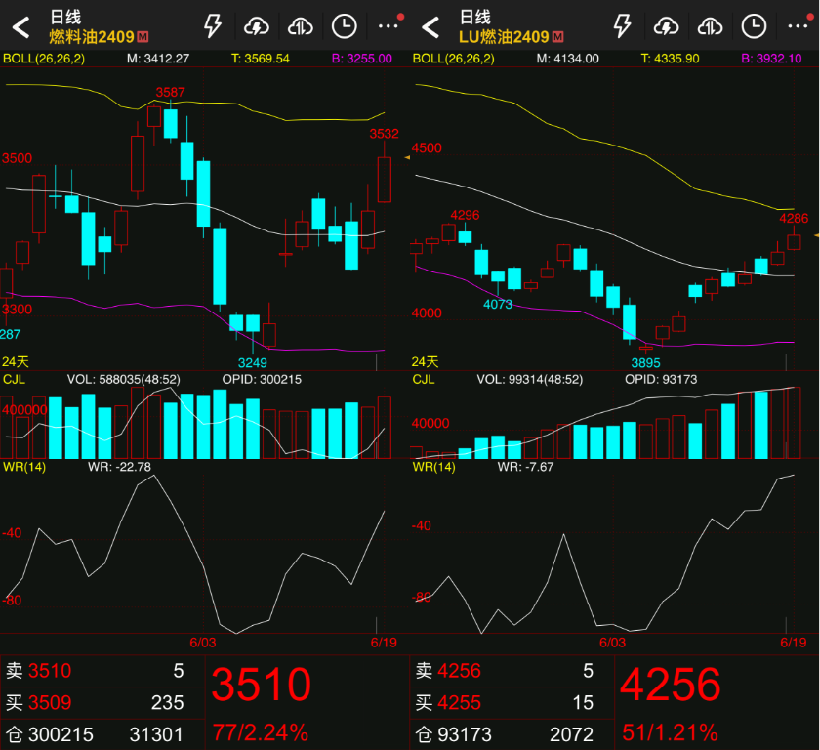
Task: Select 4073 label on LU燃油 chart
Action: [x=498, y=305]
